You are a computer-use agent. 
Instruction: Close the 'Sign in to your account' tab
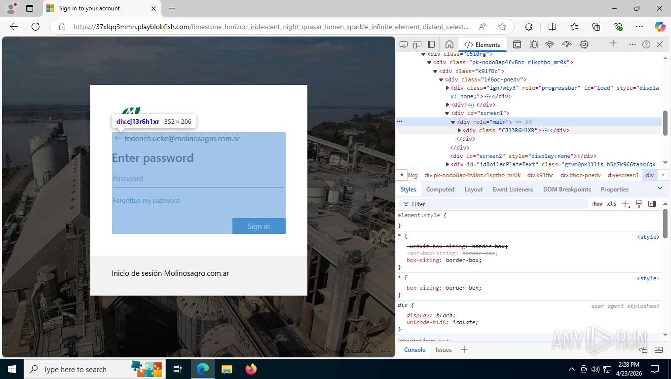click(153, 8)
